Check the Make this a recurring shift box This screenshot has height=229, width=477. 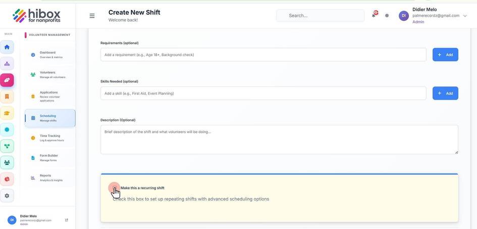coord(115,188)
